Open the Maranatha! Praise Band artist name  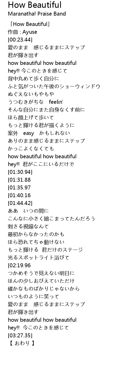tap(37, 14)
